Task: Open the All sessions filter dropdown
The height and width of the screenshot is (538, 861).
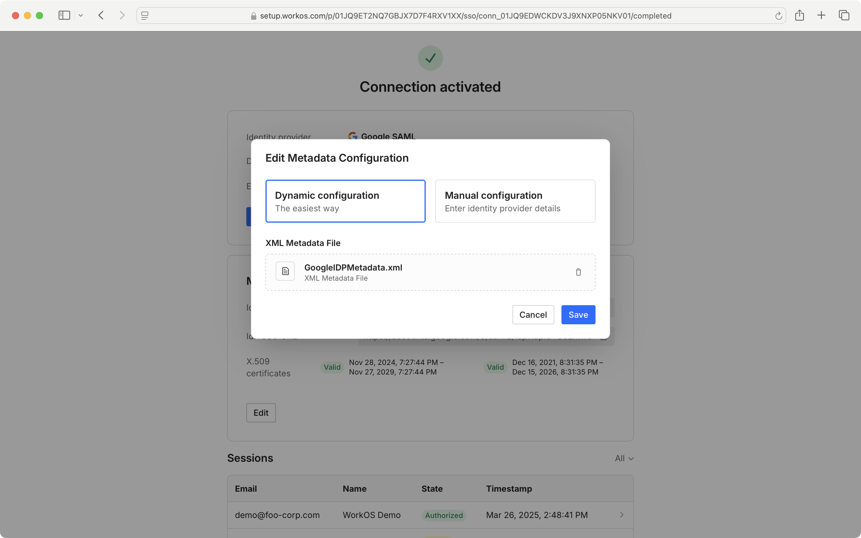Action: click(x=624, y=458)
